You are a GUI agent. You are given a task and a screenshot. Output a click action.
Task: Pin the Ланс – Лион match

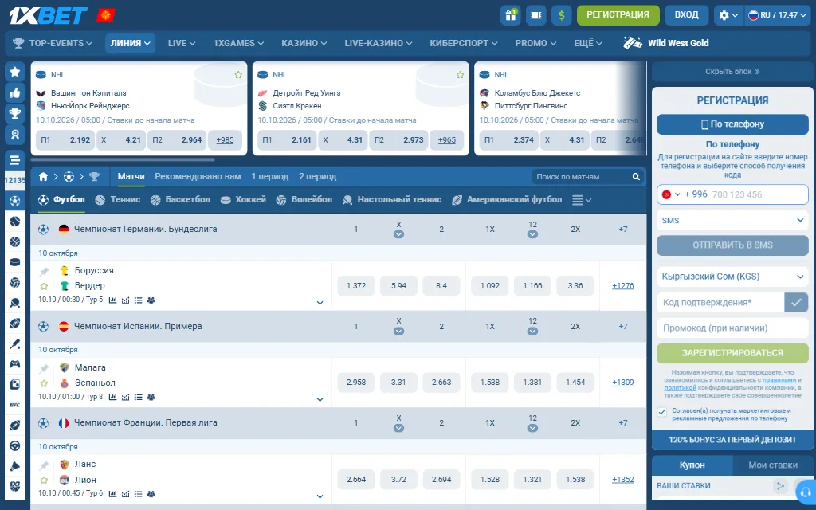(45, 465)
